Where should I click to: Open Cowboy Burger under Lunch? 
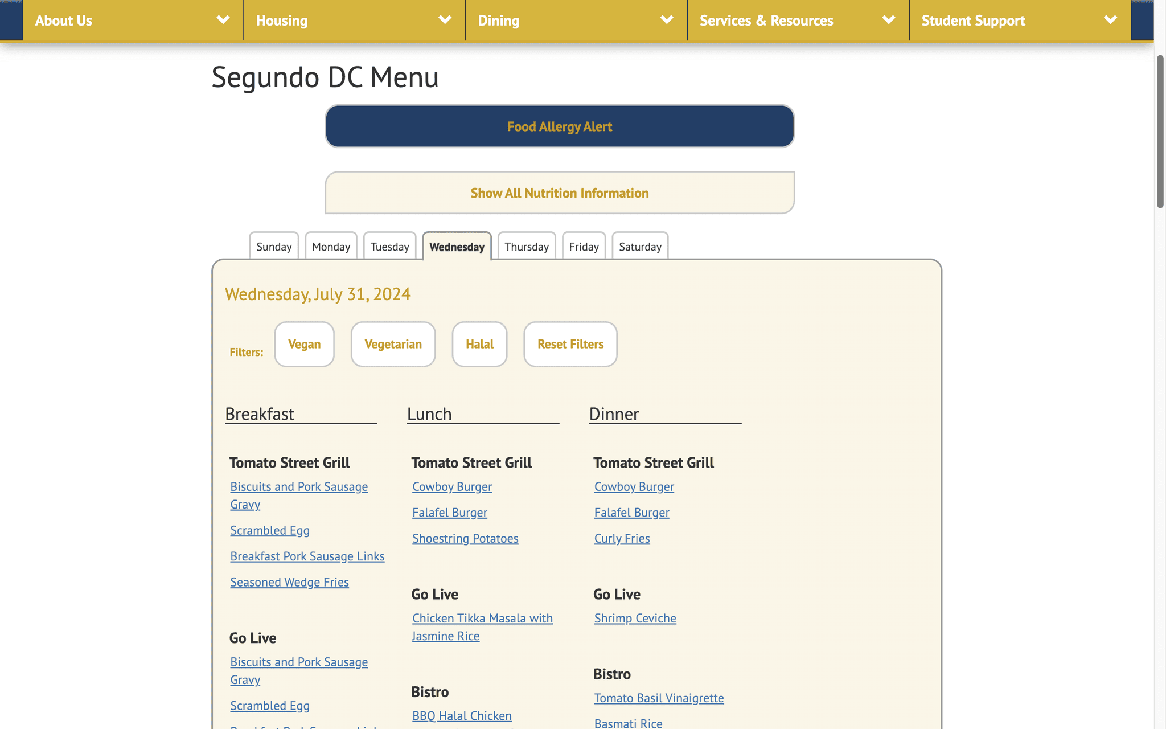452,487
